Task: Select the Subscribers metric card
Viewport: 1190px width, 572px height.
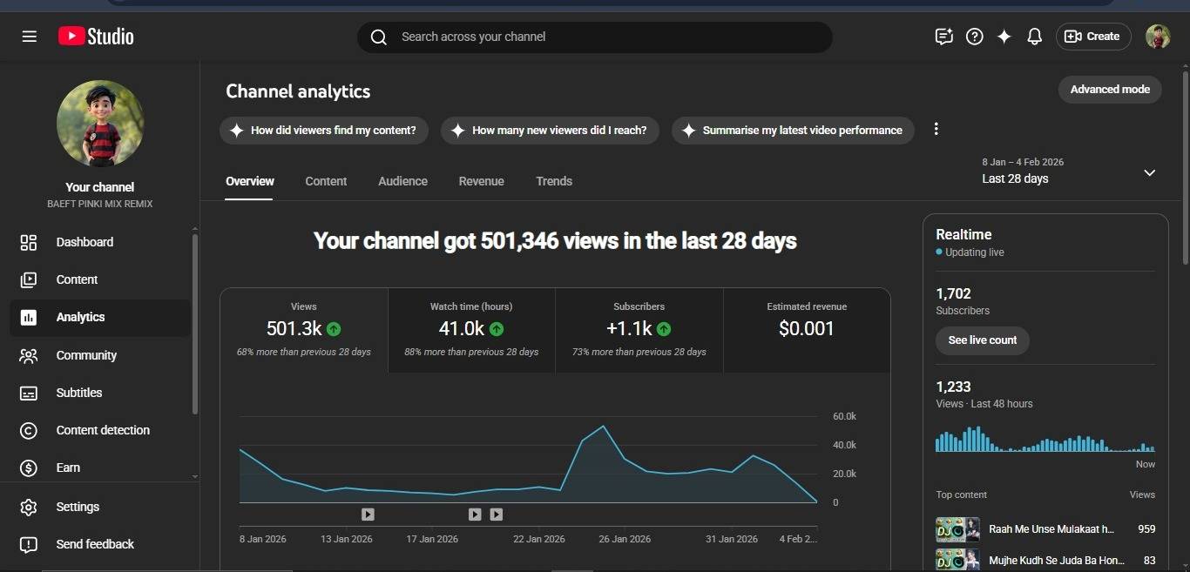Action: coord(639,329)
